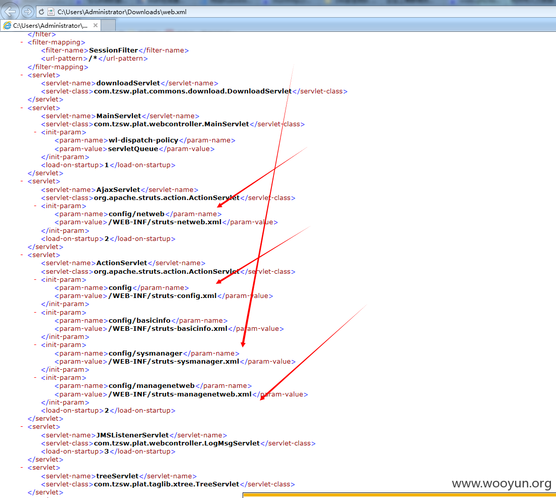This screenshot has height=498, width=556.
Task: Click the IE icon on the tab
Action: [x=7, y=26]
